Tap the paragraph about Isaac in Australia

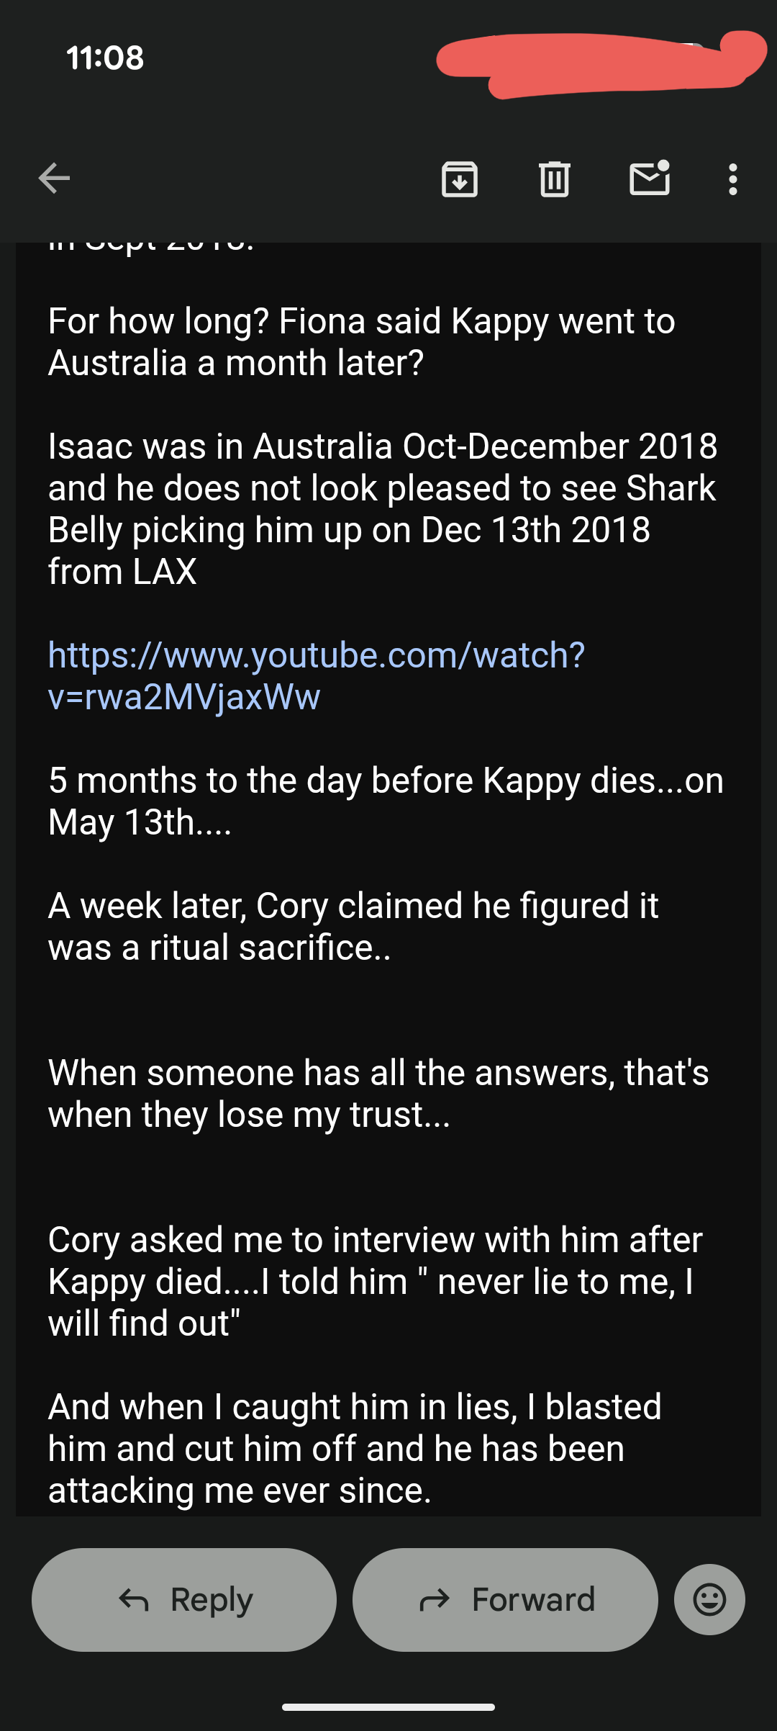coord(383,508)
